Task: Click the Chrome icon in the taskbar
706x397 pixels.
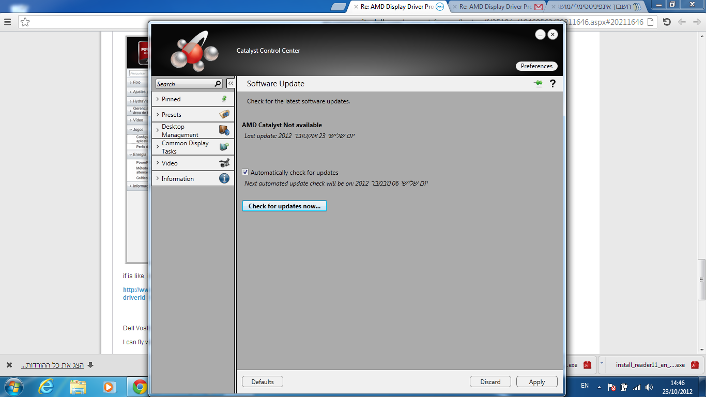Action: pos(139,387)
